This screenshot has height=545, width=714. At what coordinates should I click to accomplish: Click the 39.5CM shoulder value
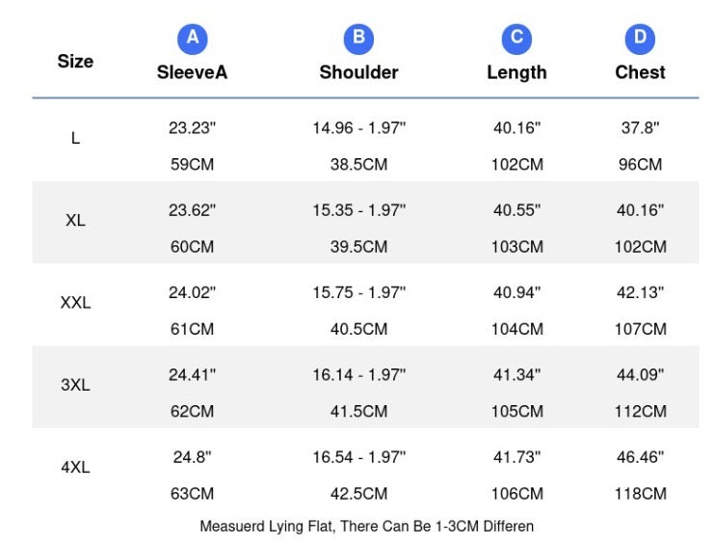pyautogui.click(x=358, y=247)
